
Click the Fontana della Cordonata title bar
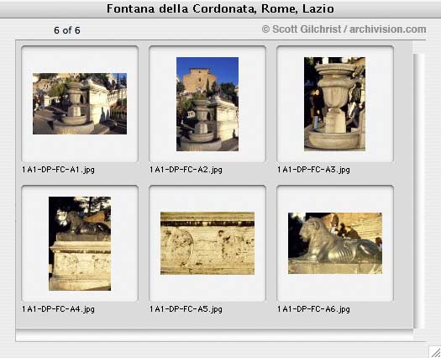220,8
